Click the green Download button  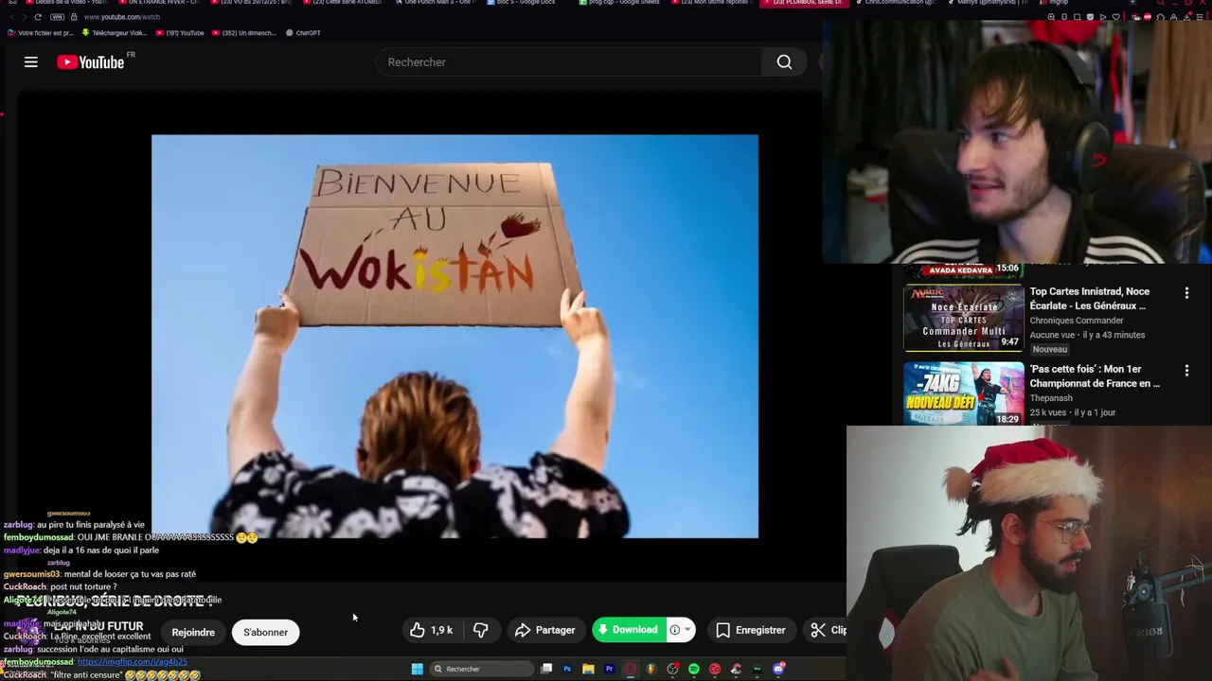point(629,630)
